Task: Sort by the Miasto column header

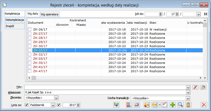Action: pyautogui.click(x=88, y=25)
